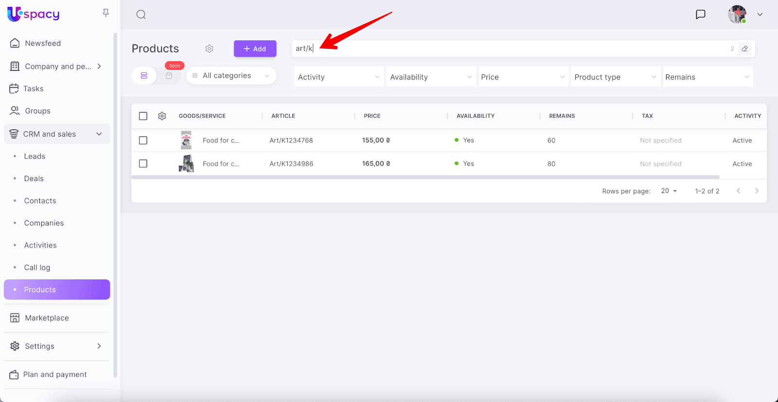Tick the select-all checkbox in table header
This screenshot has height=402, width=778.
click(143, 116)
